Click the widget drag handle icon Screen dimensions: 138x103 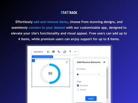[33, 60]
